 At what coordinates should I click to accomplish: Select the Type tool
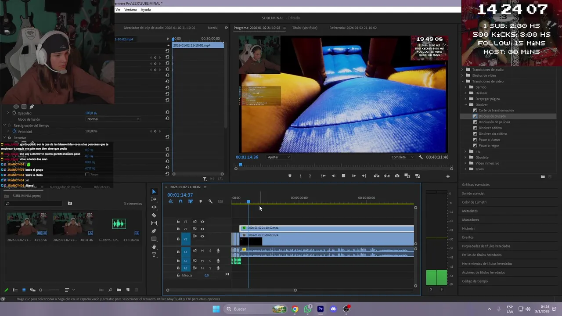coord(154,255)
